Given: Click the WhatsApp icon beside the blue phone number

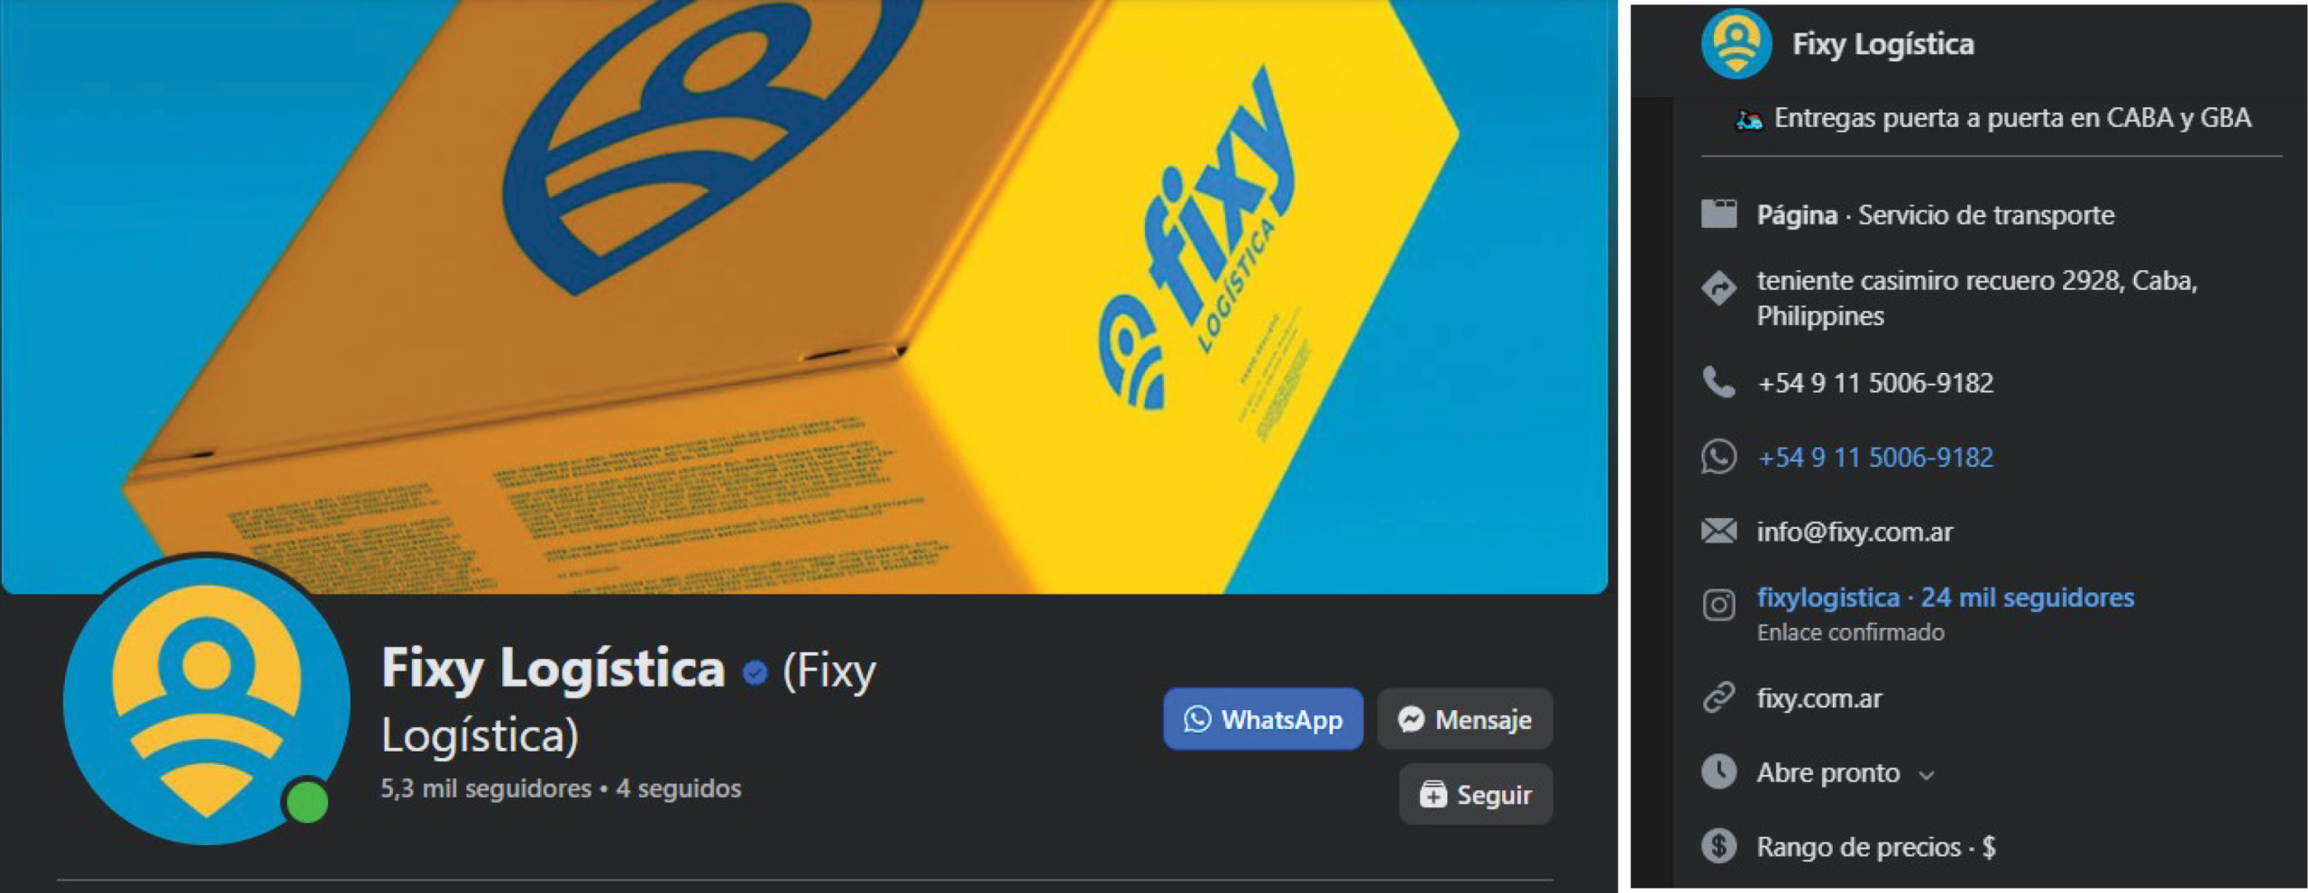Looking at the screenshot, I should coord(1718,457).
